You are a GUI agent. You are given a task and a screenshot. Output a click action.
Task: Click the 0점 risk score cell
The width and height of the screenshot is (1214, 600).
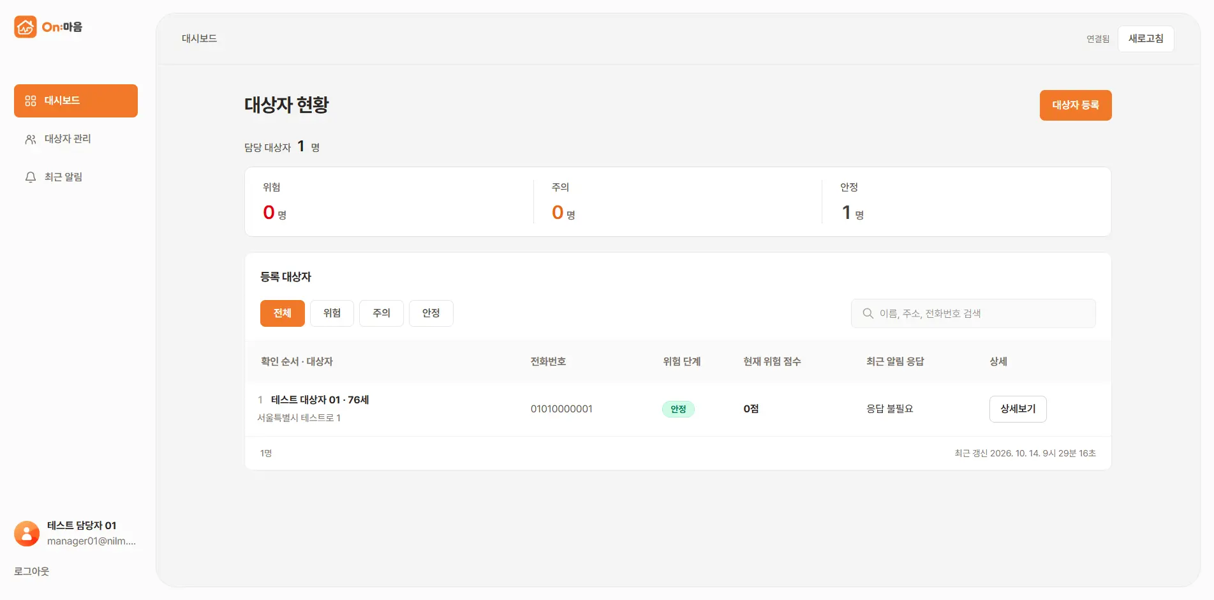(x=751, y=409)
